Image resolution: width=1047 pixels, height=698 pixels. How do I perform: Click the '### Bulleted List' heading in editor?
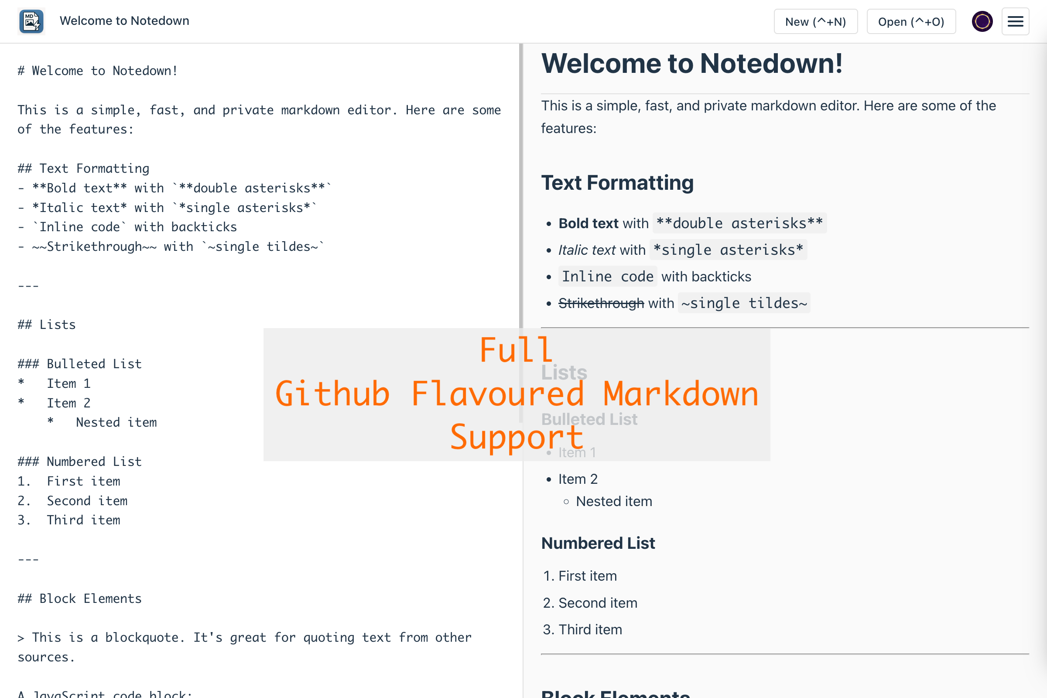click(79, 363)
